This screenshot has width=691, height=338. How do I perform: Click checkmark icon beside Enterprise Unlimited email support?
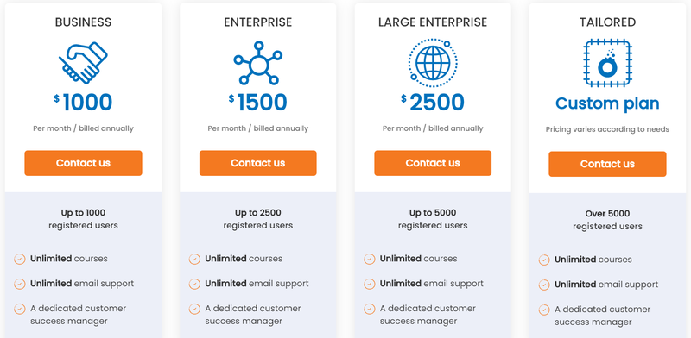pyautogui.click(x=194, y=284)
